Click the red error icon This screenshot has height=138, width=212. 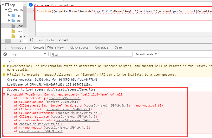[x=4, y=94]
